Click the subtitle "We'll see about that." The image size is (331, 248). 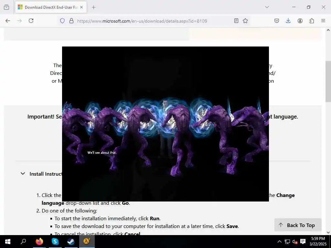[102, 152]
